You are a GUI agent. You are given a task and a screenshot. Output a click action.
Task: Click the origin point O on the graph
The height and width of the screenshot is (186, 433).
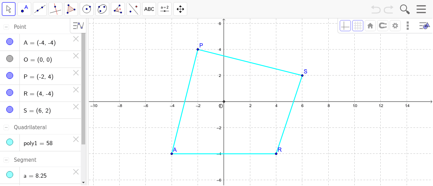[224, 101]
